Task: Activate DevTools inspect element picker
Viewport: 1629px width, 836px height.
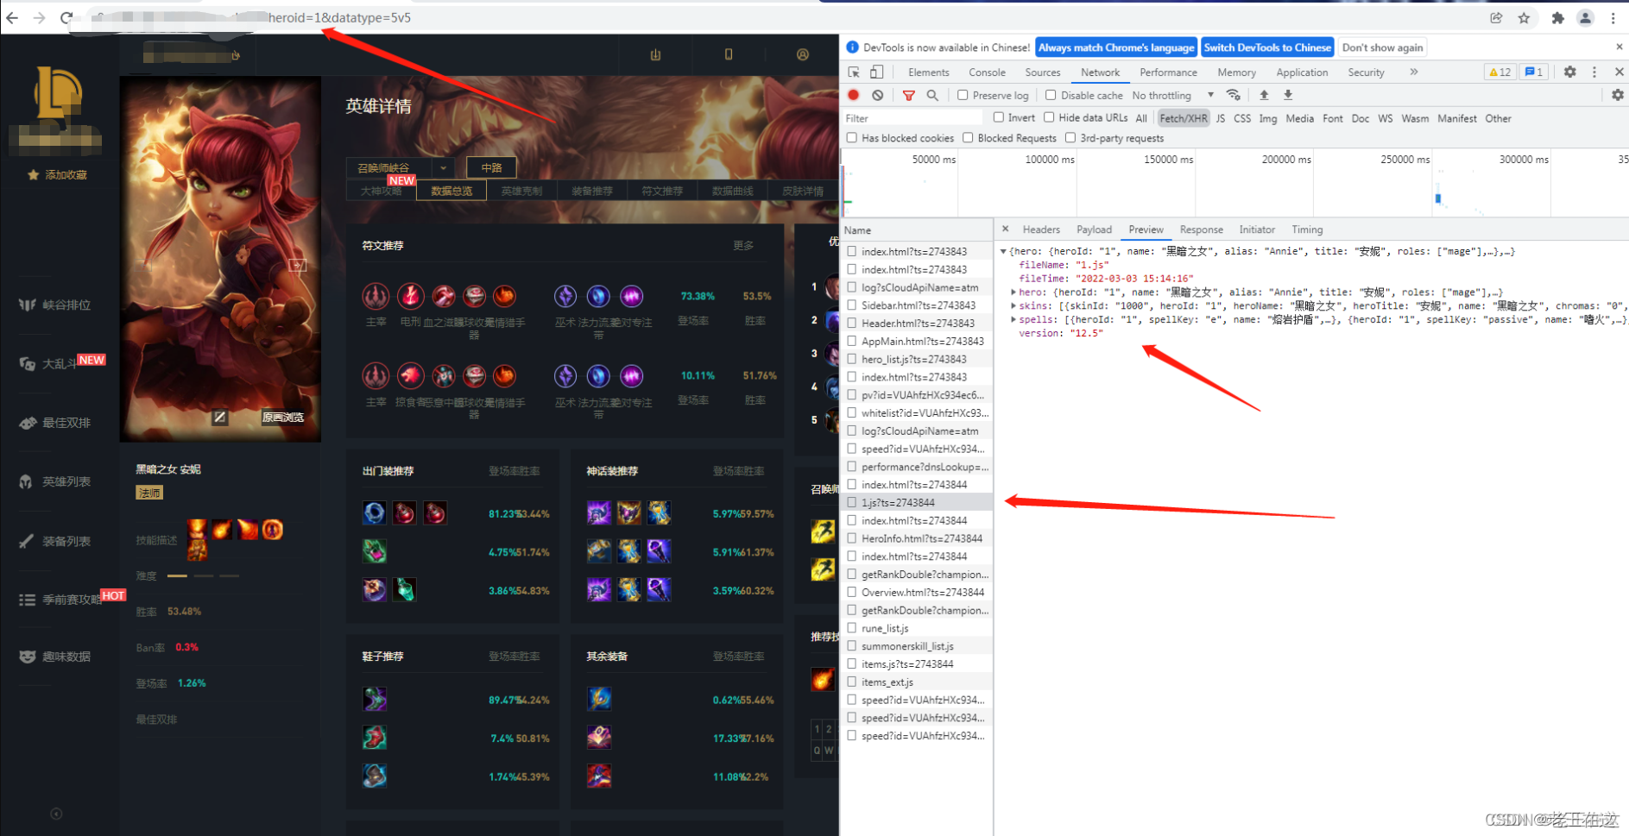Action: tap(854, 72)
